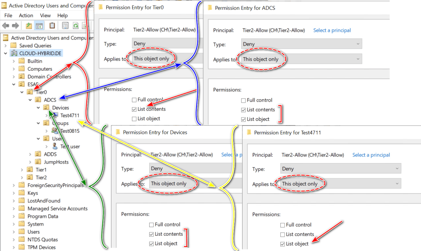Open the View menu
The height and width of the screenshot is (251, 421).
(x=45, y=15)
